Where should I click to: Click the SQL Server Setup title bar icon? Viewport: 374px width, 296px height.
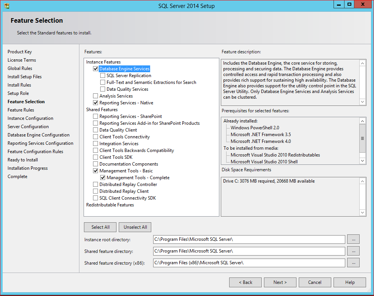pyautogui.click(x=6, y=6)
